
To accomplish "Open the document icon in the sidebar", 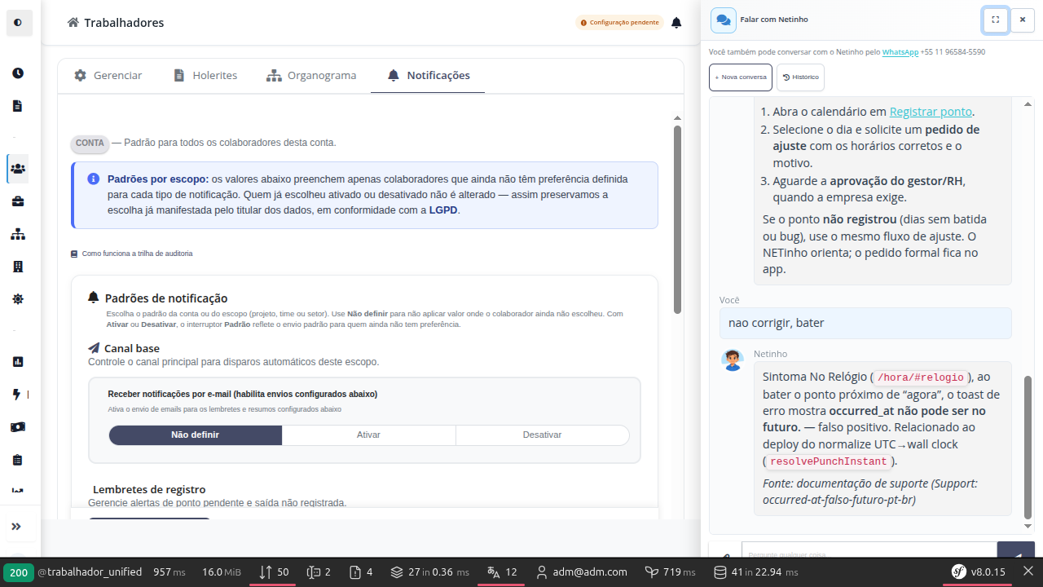I will (18, 106).
